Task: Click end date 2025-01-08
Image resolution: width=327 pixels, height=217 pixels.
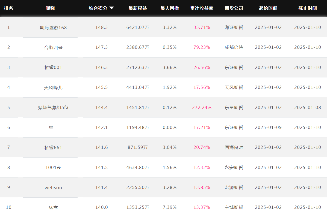Action: click(x=308, y=108)
